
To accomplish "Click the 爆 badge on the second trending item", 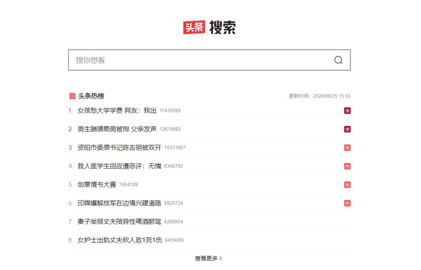I will tap(348, 129).
